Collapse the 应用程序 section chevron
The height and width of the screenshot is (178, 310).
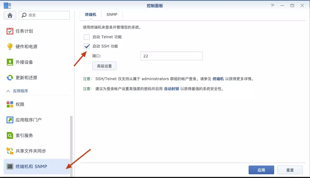(8, 91)
